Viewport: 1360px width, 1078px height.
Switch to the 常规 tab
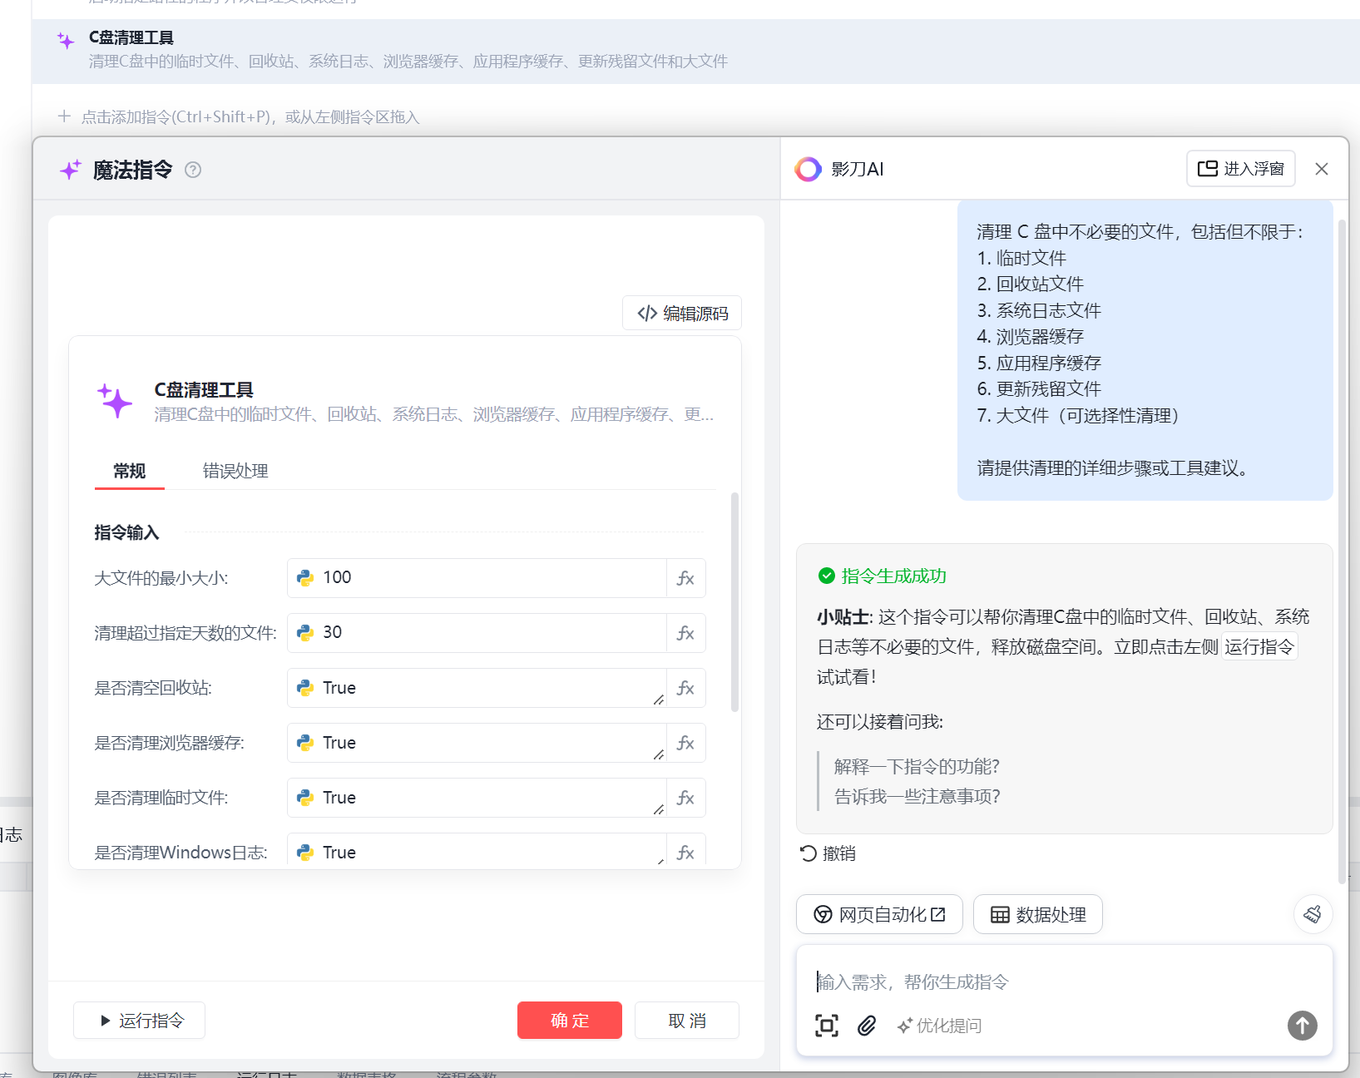tap(130, 471)
